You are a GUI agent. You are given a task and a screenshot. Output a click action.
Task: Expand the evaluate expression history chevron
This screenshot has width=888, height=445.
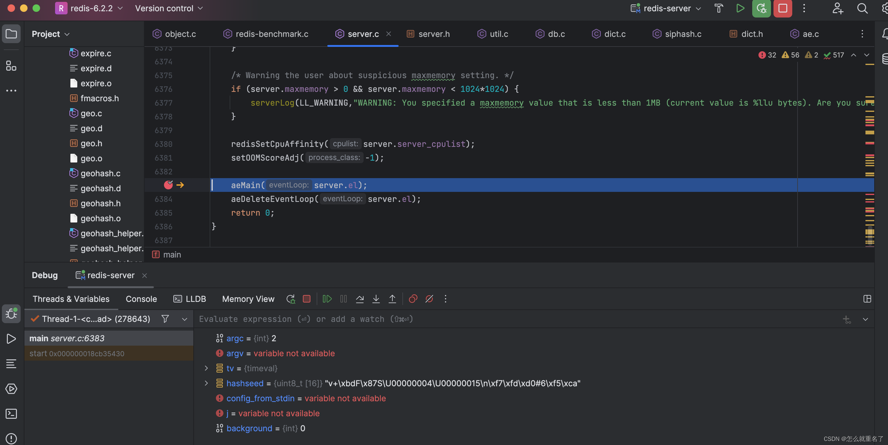[x=865, y=319]
